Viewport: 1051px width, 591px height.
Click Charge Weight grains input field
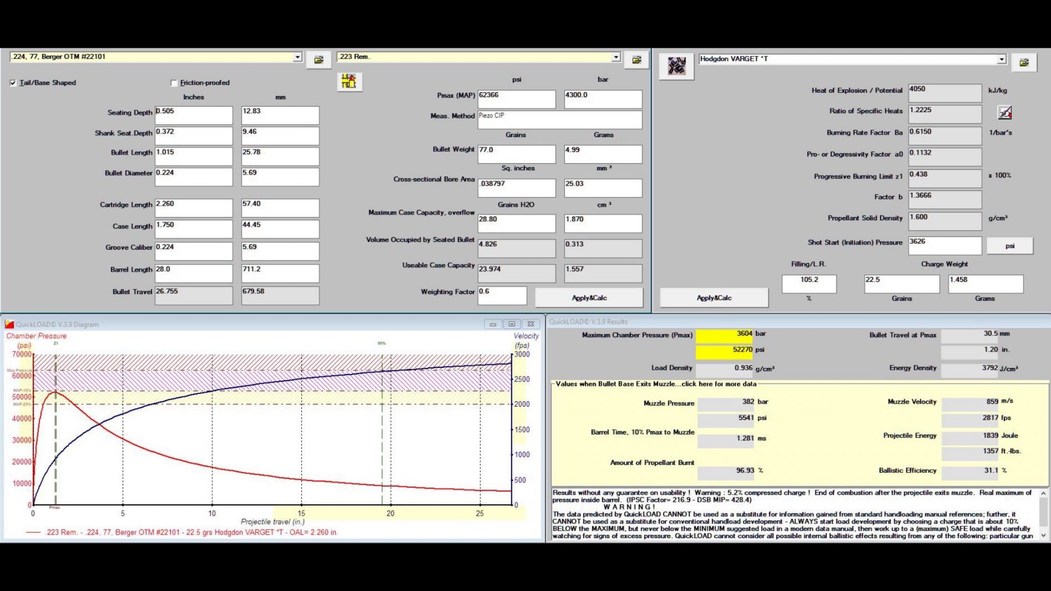(901, 283)
